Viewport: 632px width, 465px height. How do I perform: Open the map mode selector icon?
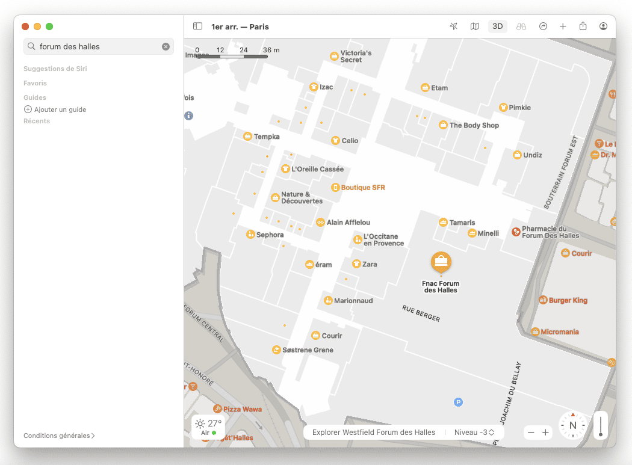click(x=475, y=26)
